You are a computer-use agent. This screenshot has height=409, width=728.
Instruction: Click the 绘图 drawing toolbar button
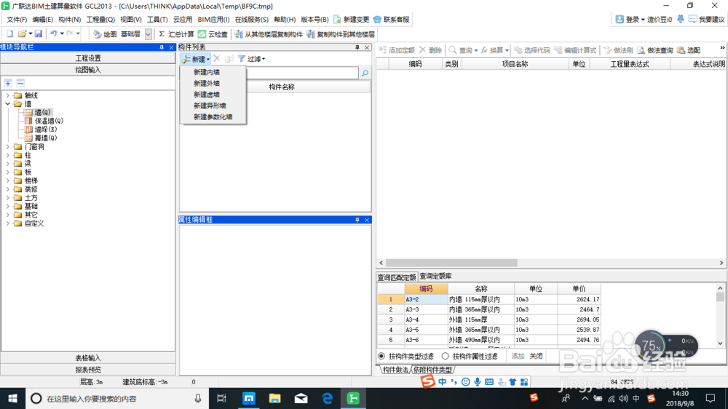pyautogui.click(x=105, y=34)
